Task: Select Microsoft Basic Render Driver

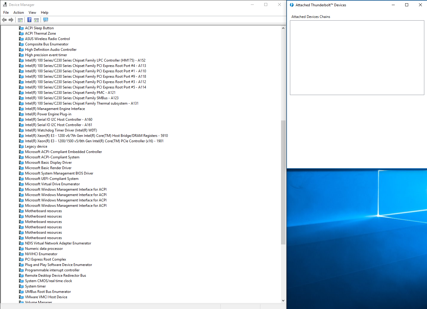Action: click(x=48, y=168)
